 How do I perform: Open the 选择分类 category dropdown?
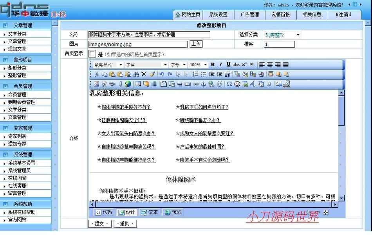282,35
